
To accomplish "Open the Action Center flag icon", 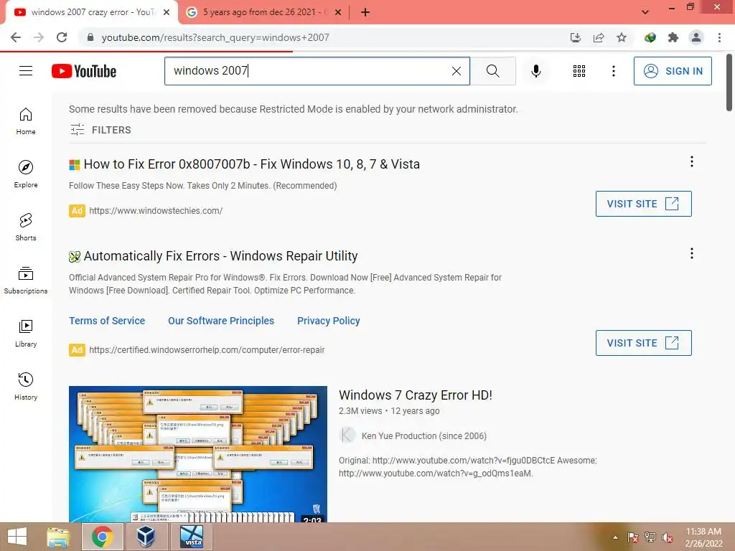I will click(x=633, y=537).
